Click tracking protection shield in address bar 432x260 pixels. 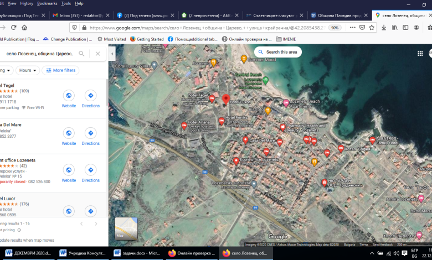click(x=74, y=28)
